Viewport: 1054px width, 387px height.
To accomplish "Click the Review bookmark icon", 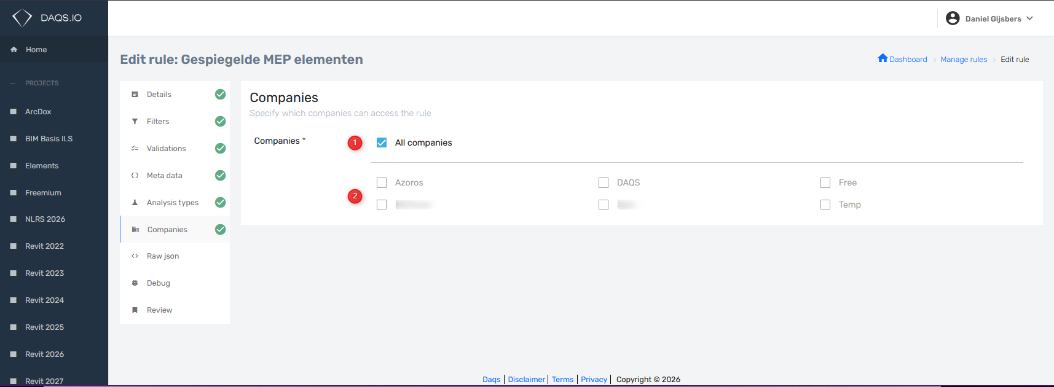I will [135, 310].
